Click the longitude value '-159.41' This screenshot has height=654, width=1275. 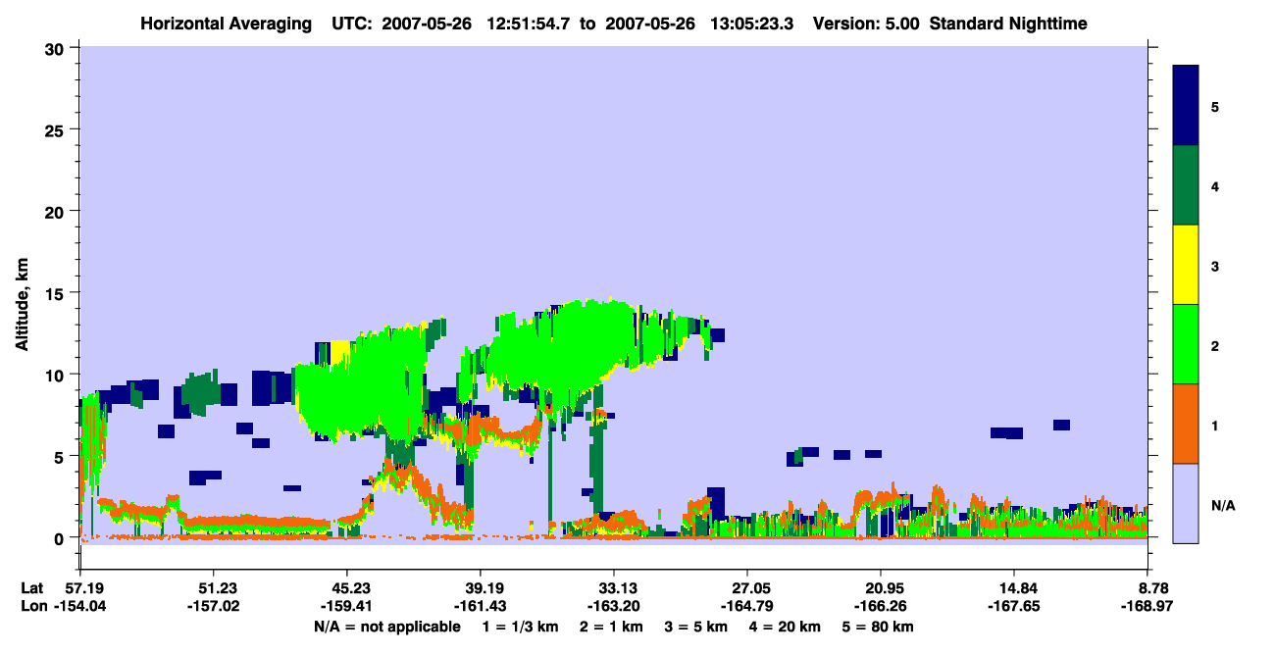click(x=347, y=607)
